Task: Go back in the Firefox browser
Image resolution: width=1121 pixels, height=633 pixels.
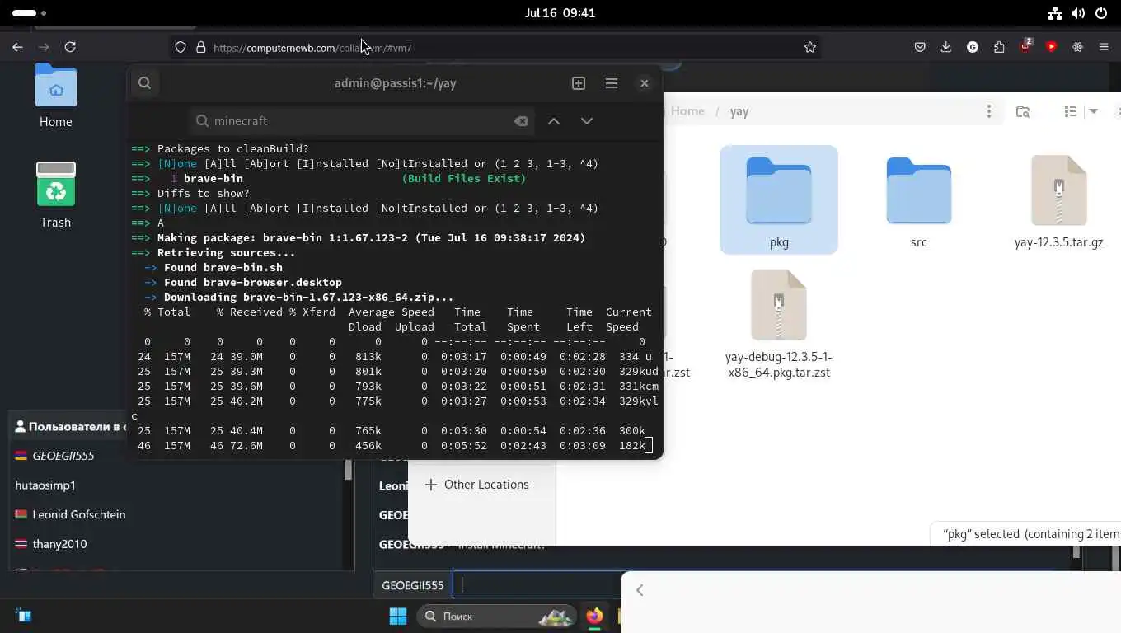Action: 17,47
